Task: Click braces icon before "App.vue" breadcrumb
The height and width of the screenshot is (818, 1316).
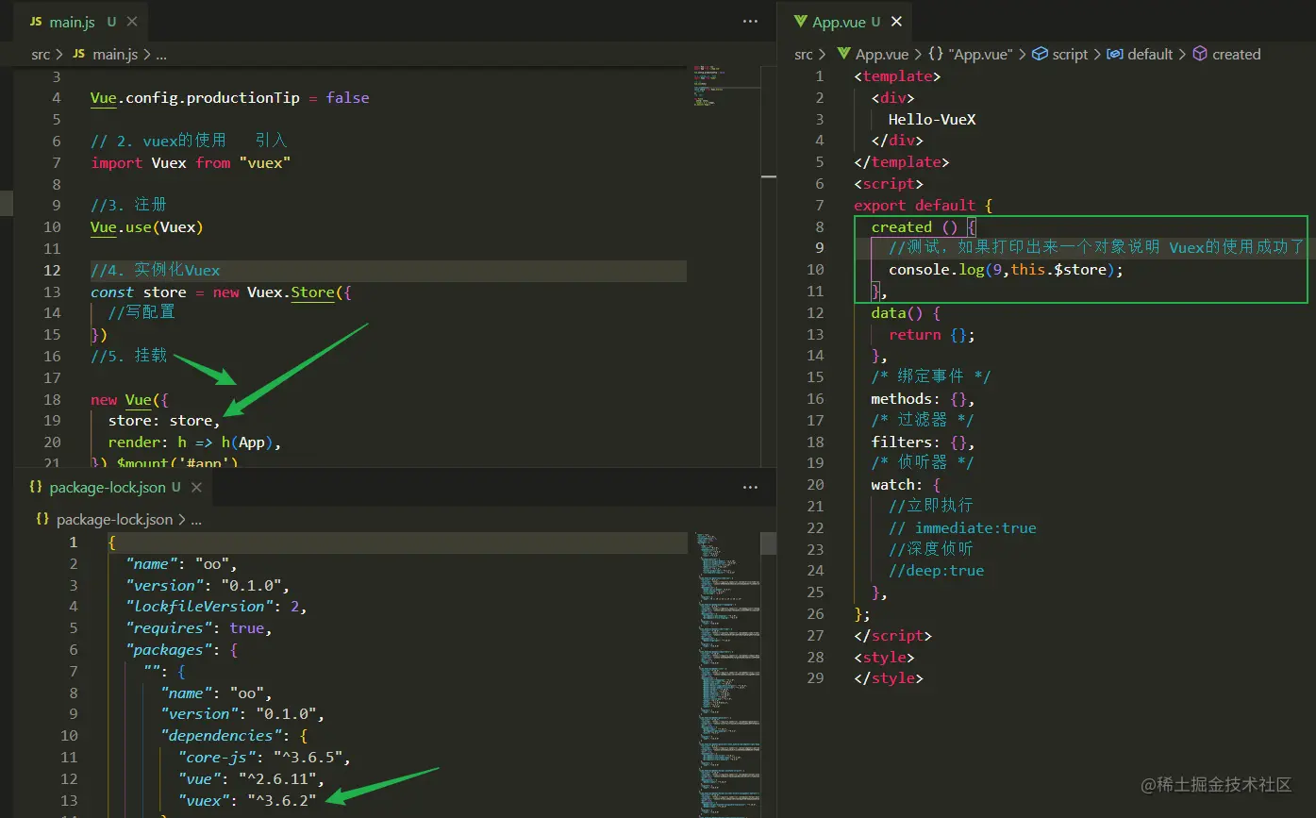Action: 936,55
